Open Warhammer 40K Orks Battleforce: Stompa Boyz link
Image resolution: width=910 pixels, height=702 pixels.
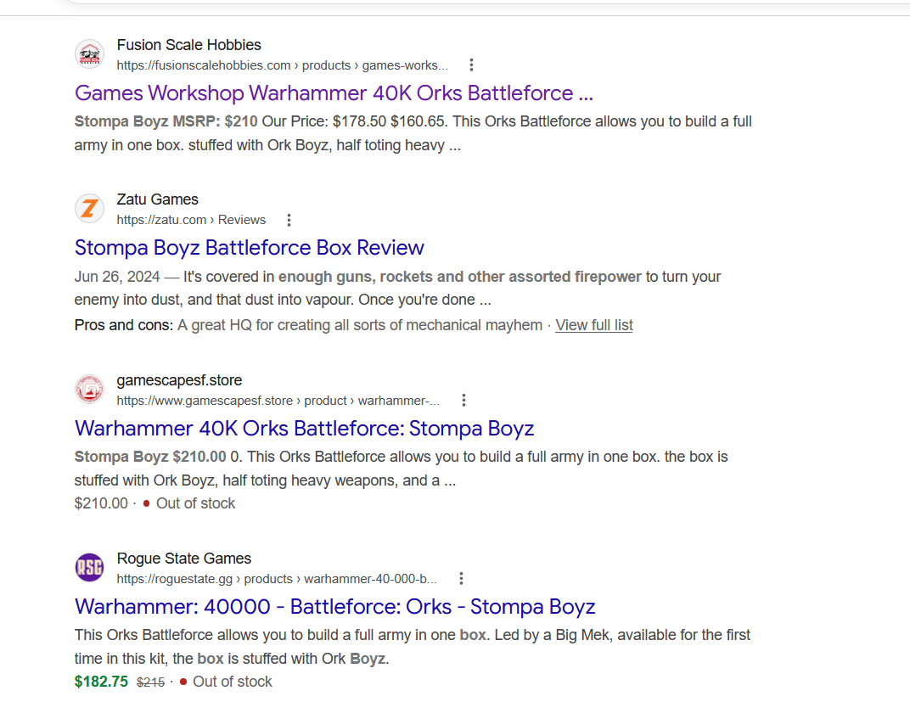pyautogui.click(x=304, y=429)
